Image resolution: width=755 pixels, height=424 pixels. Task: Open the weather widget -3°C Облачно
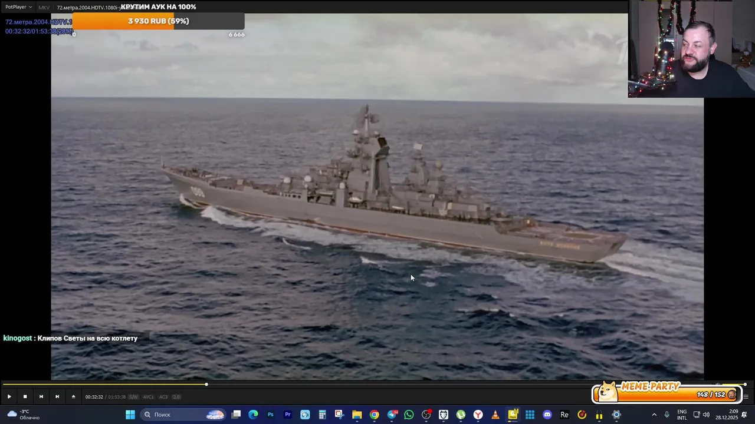[24, 415]
